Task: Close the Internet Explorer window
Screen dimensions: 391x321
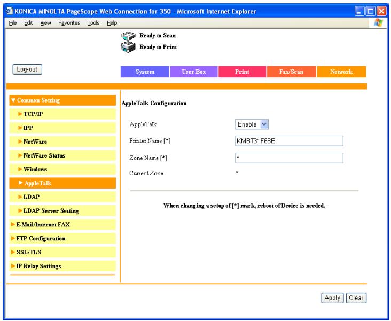Action: [381, 11]
